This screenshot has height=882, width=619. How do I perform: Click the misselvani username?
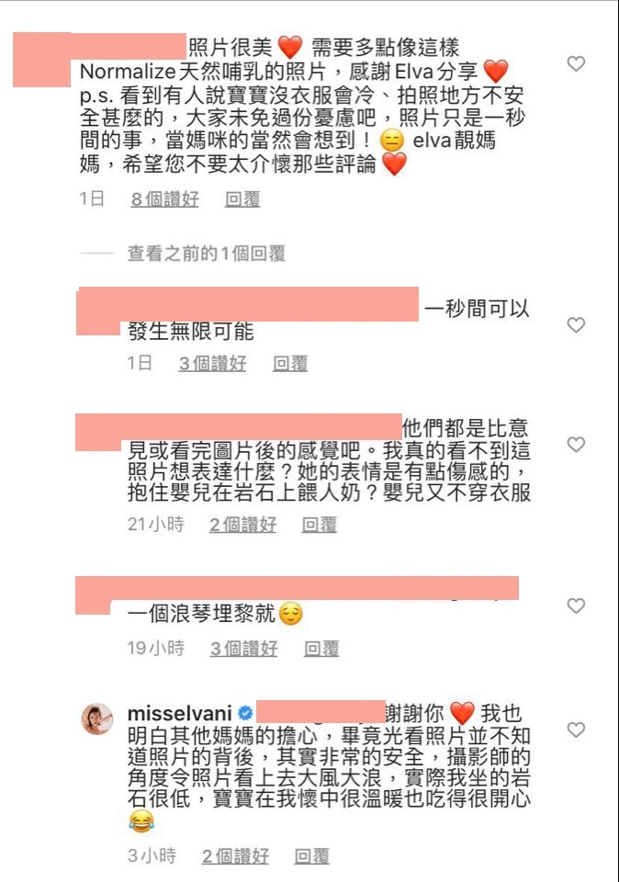[179, 713]
